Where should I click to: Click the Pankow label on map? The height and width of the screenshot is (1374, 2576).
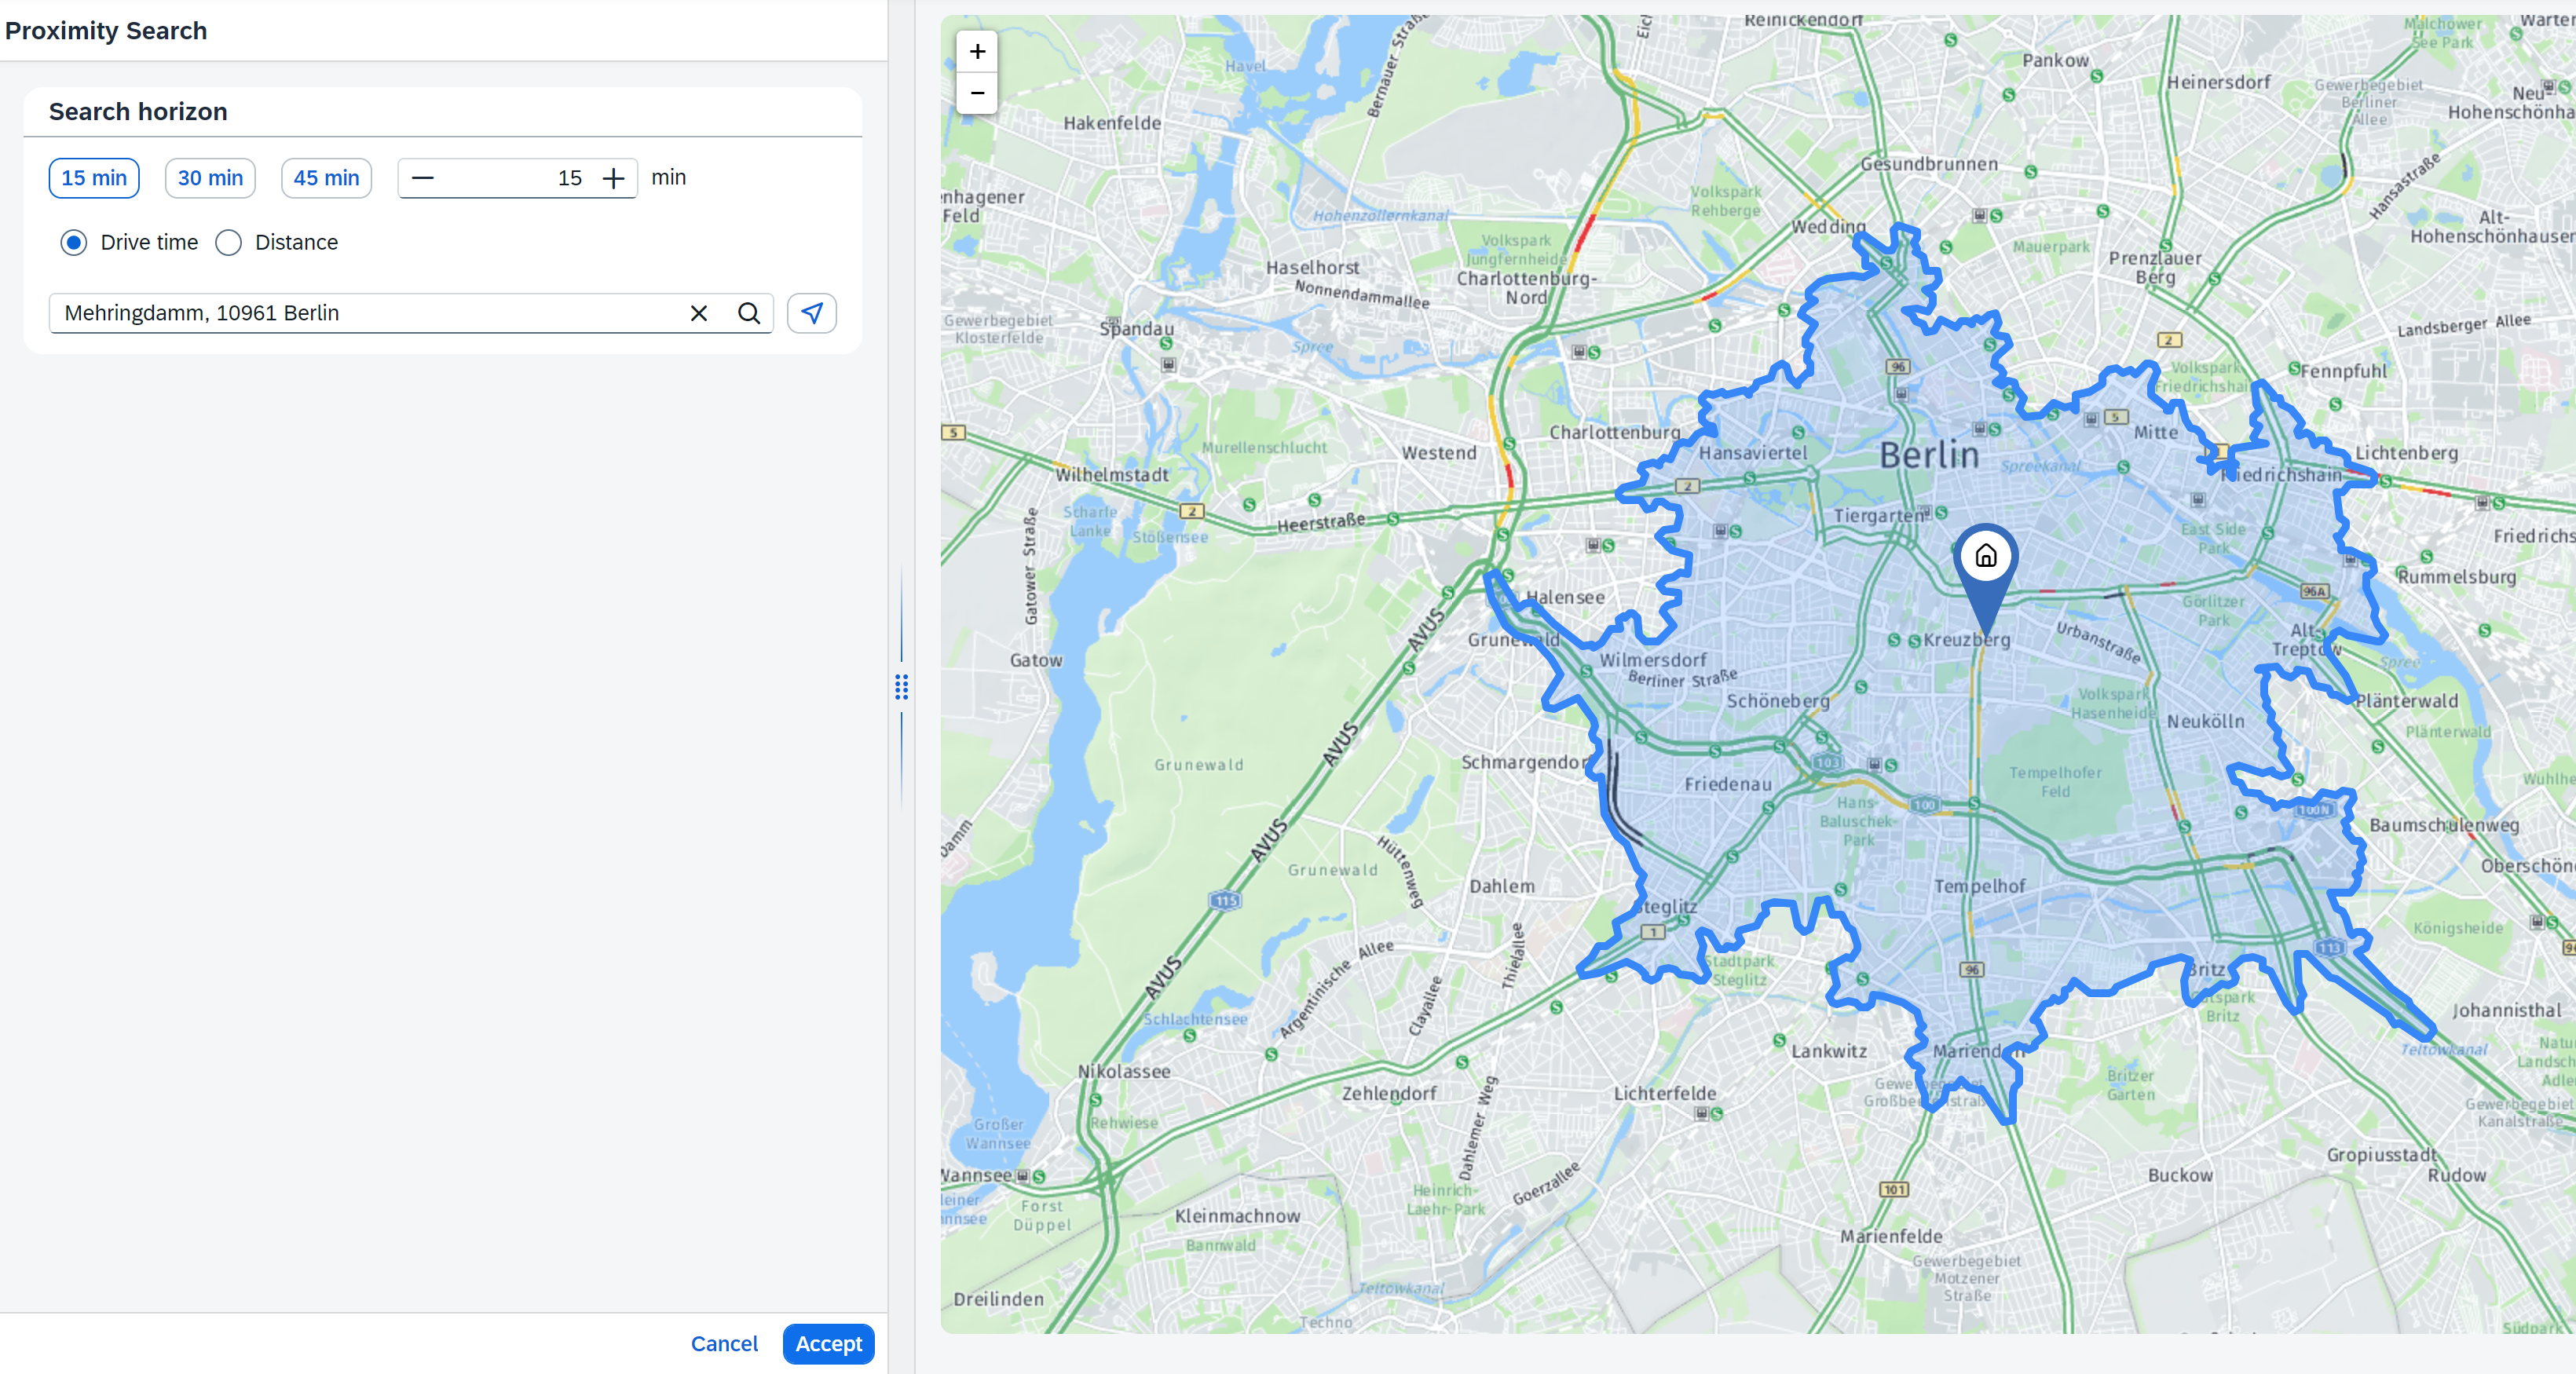pos(2055,60)
